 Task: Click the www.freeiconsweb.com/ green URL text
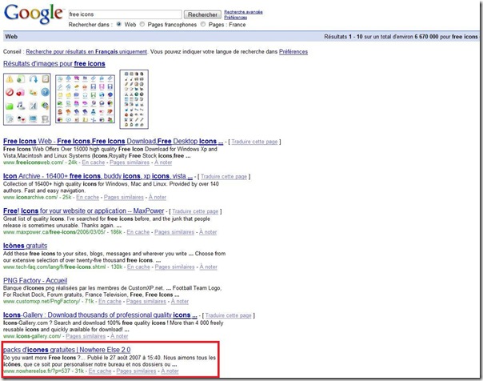click(x=34, y=162)
